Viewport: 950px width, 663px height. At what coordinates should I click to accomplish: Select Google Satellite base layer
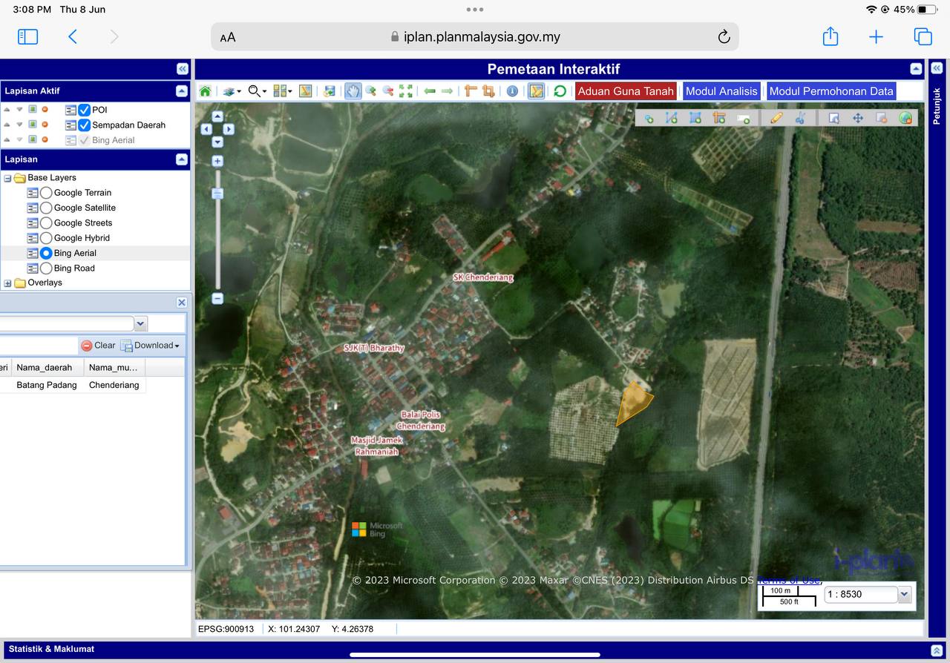click(x=46, y=208)
